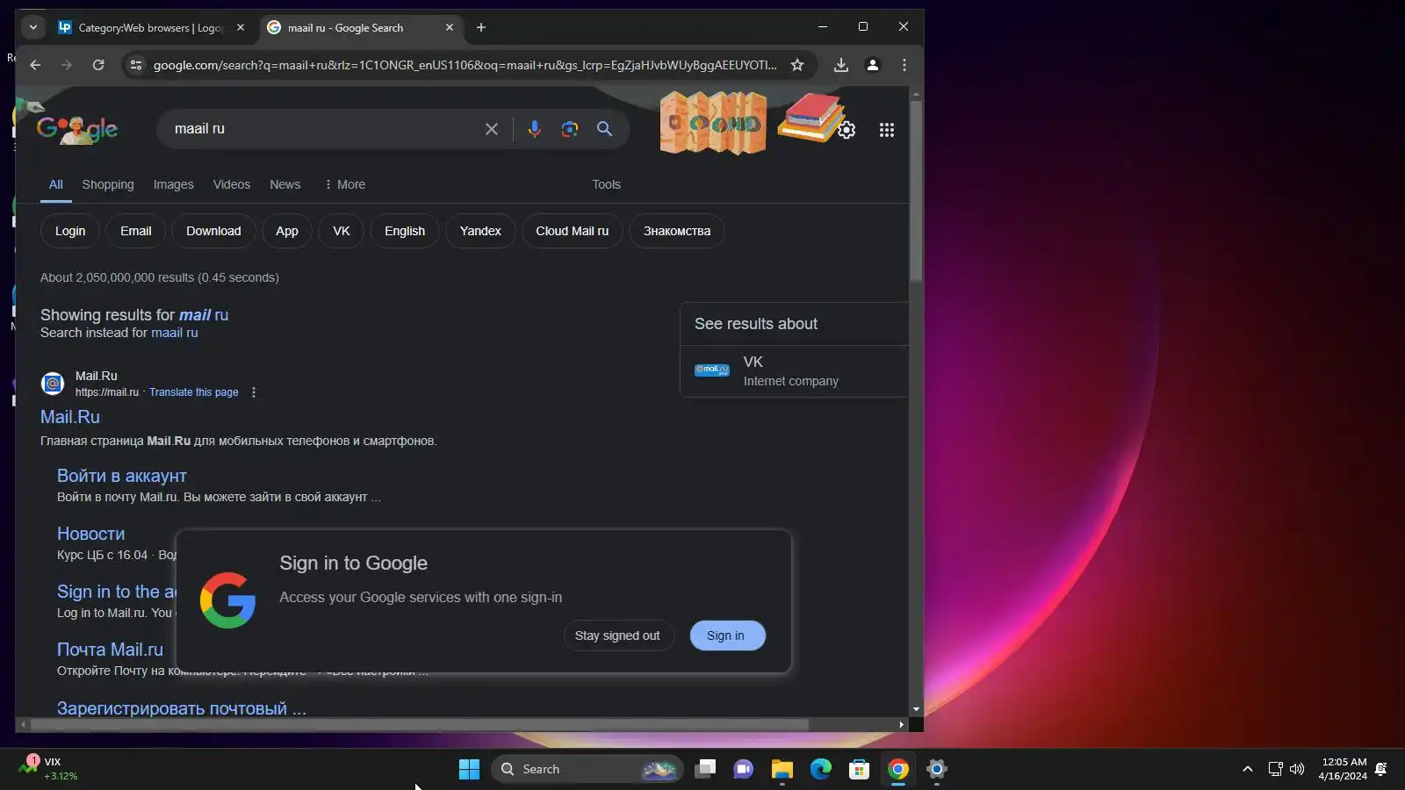Open Chrome downloads icon

(x=841, y=65)
